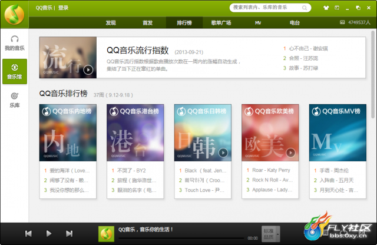Click in the search music input field
The image size is (377, 245).
point(266,8)
